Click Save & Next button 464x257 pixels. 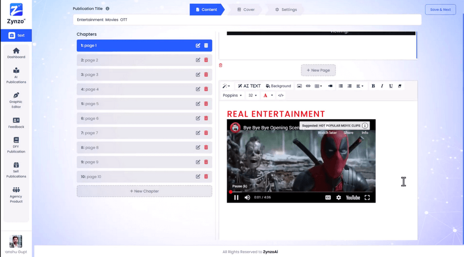(440, 10)
